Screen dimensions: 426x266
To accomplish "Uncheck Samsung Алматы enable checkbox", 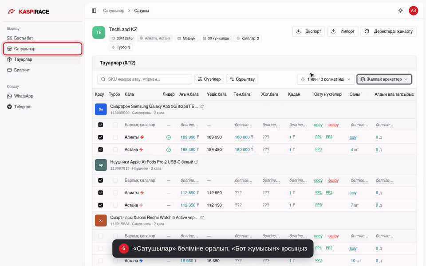I will [x=101, y=137].
